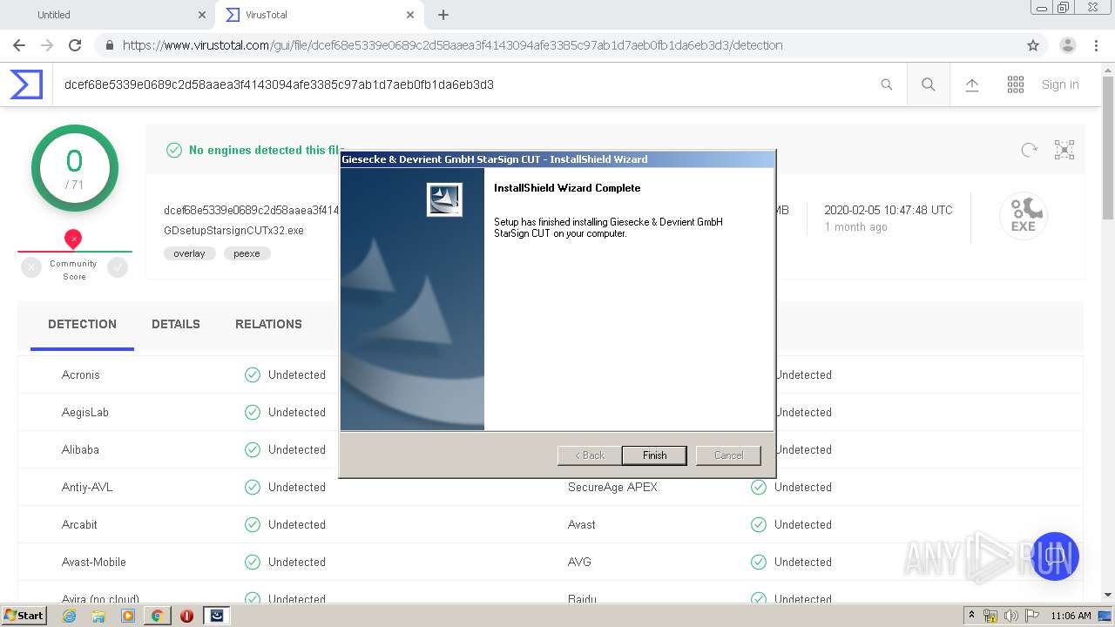The image size is (1115, 627).
Task: Click the chat bubble button
Action: (x=1055, y=556)
